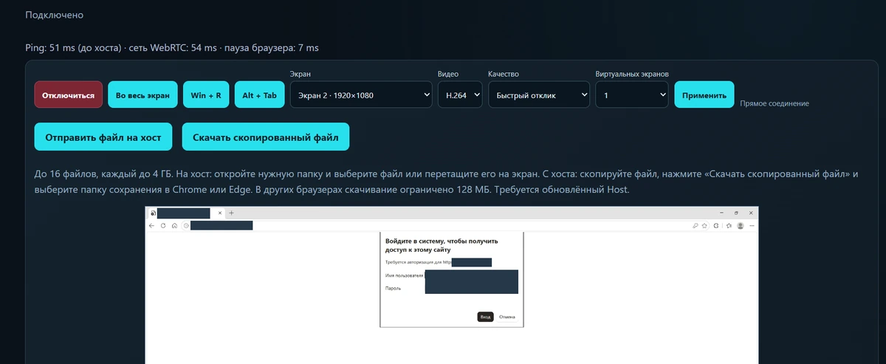Minimize the remote browser window

tap(721, 213)
